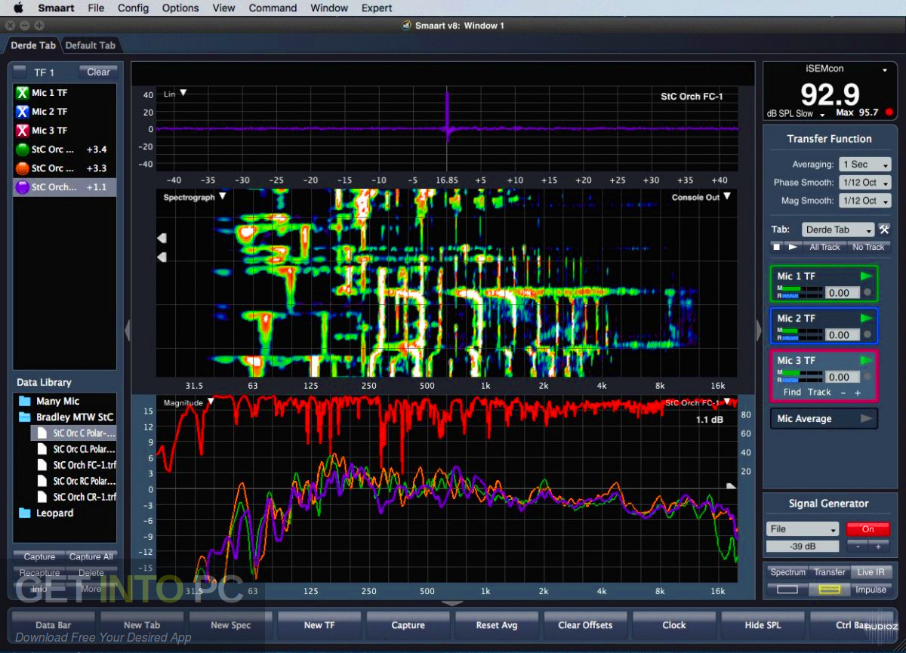Open the Signal Generator File dropdown
The width and height of the screenshot is (906, 653).
803,529
